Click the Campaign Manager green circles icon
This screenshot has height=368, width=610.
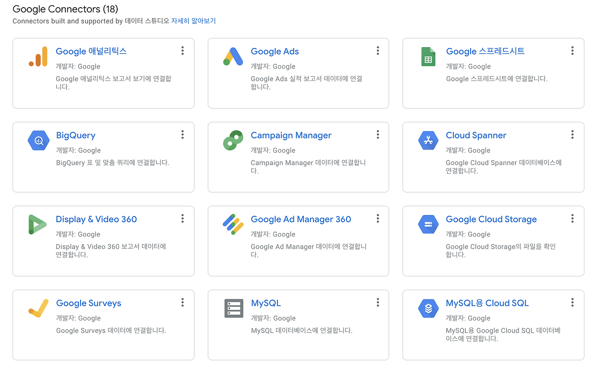coord(234,140)
